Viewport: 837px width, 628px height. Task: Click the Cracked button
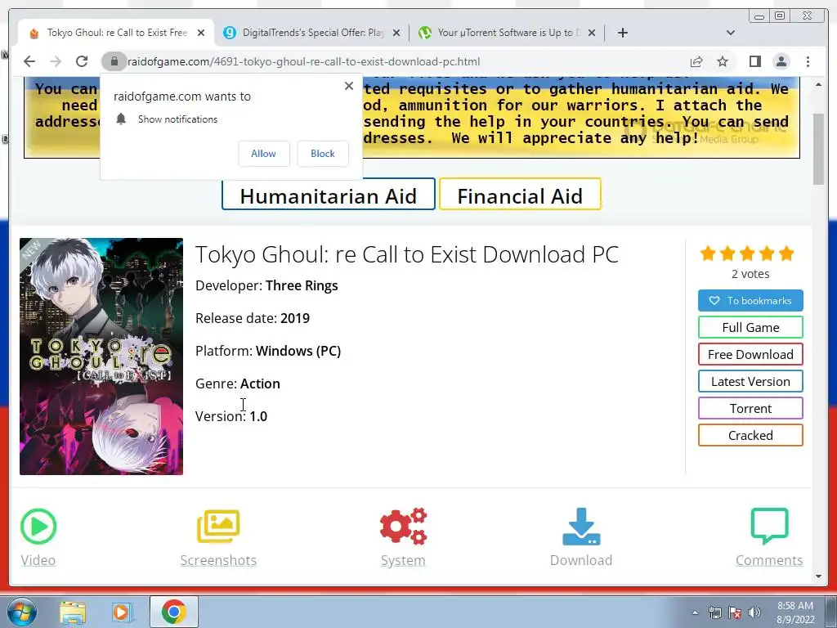tap(750, 435)
